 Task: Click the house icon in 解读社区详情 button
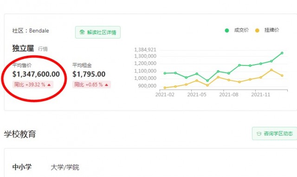point(82,32)
